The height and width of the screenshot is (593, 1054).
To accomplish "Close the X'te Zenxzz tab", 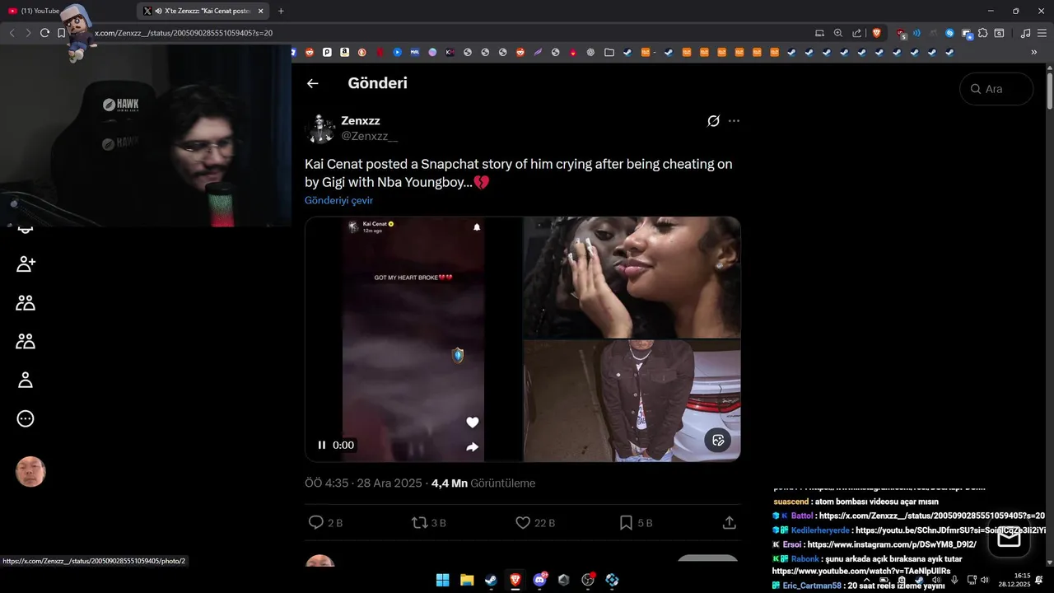I will [x=261, y=11].
